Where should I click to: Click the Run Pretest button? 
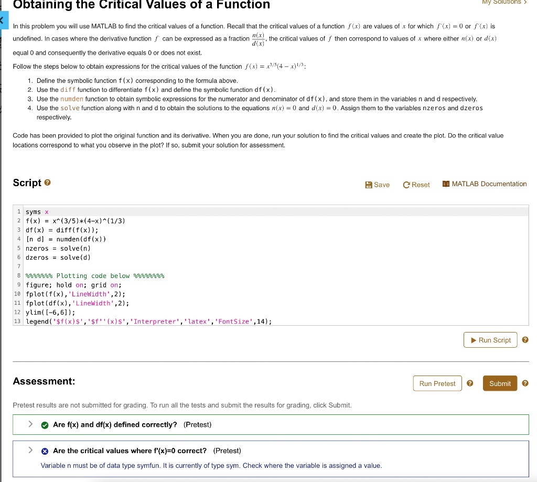437,383
